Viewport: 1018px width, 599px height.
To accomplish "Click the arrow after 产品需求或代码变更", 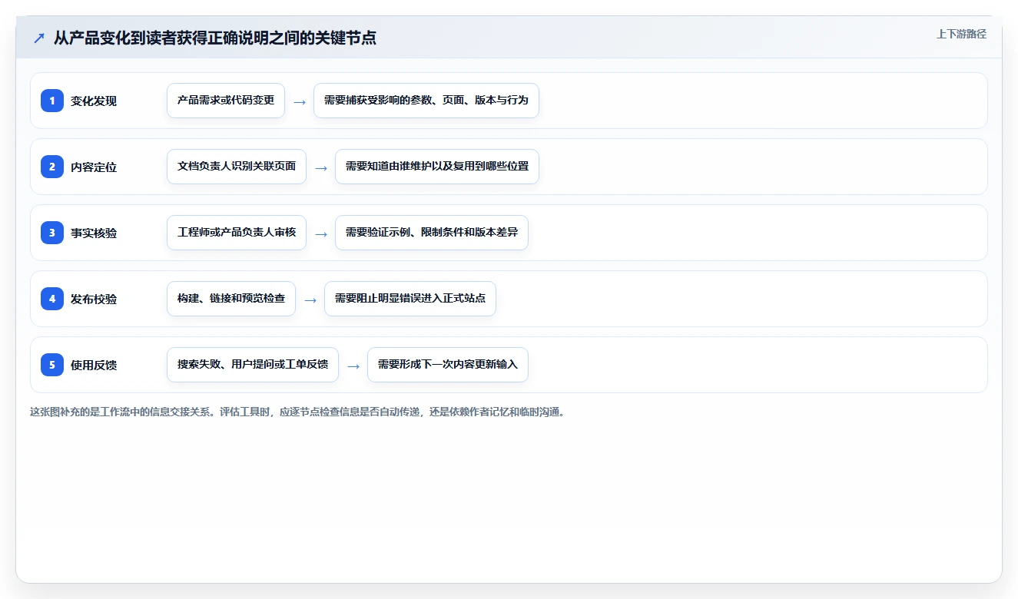I will [300, 101].
